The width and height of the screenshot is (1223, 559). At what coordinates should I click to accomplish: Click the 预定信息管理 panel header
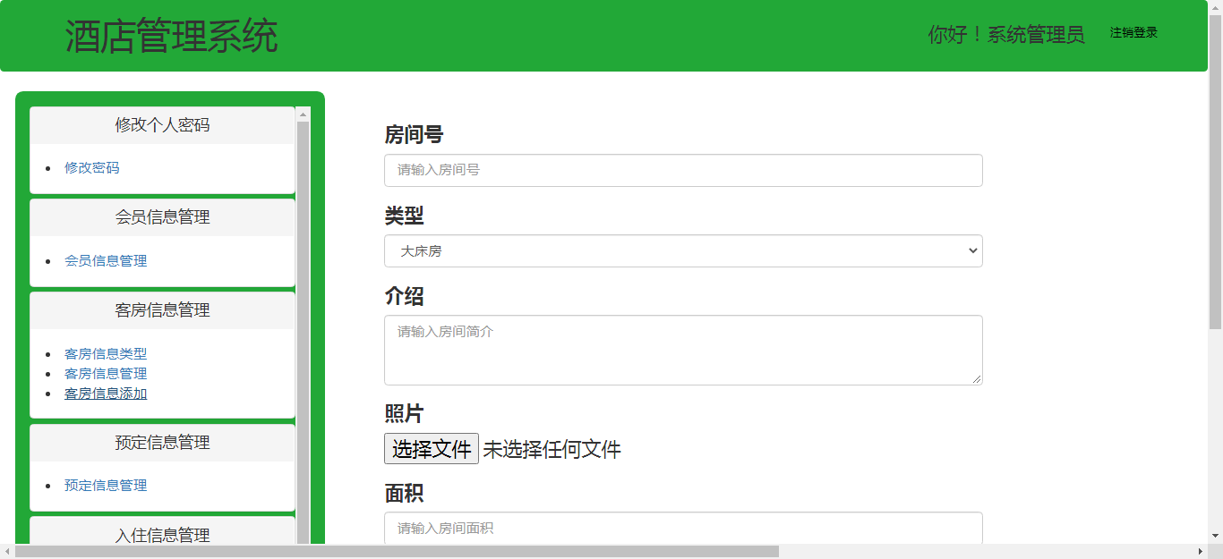162,443
